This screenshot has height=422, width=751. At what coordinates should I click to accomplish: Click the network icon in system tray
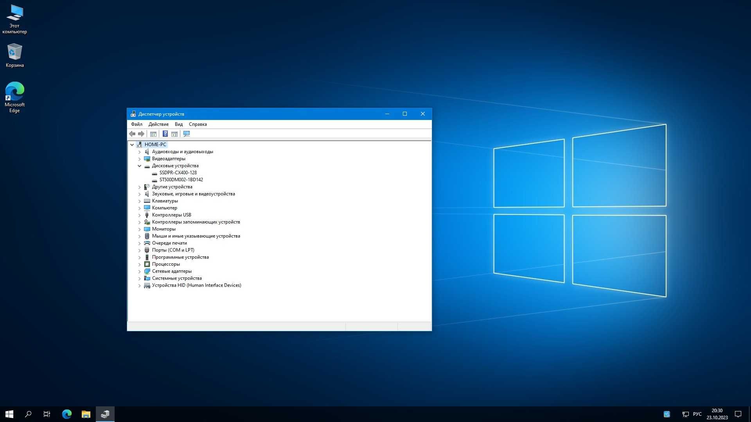tap(685, 414)
